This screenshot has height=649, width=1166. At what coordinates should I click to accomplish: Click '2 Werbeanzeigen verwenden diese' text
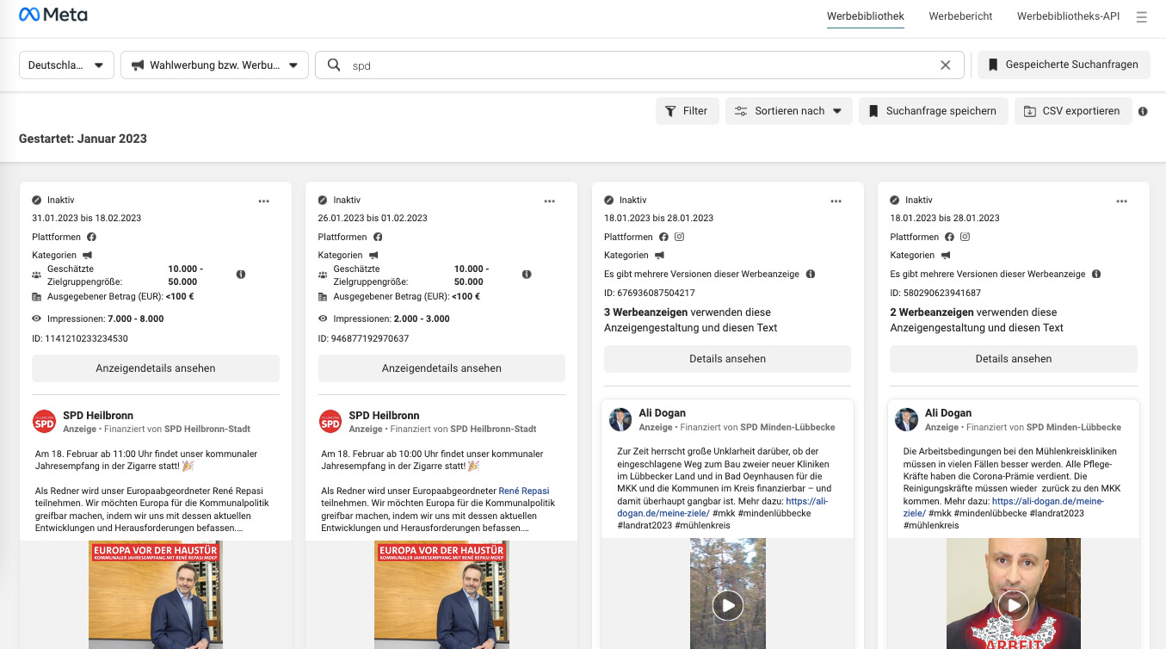973,312
